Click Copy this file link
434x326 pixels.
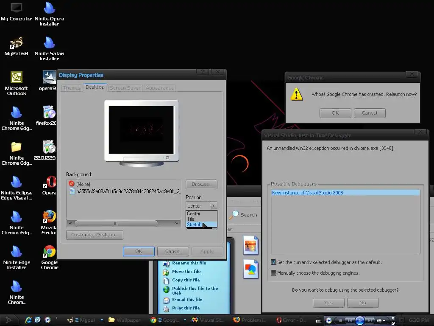[x=186, y=280]
